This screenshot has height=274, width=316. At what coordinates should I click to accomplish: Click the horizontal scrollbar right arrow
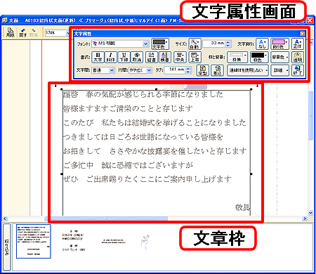pos(305,218)
